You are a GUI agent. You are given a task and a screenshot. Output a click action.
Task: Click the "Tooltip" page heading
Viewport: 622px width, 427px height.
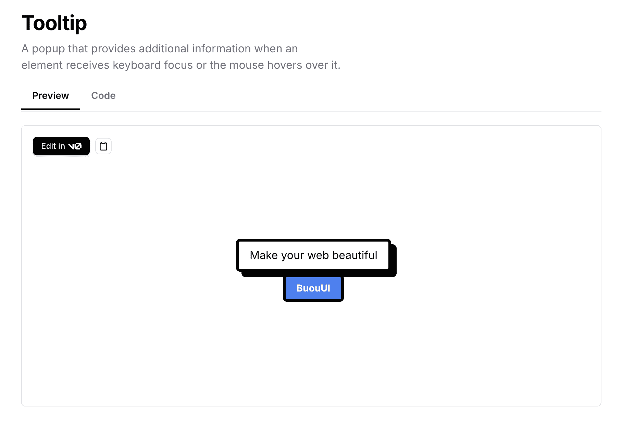[x=54, y=23]
